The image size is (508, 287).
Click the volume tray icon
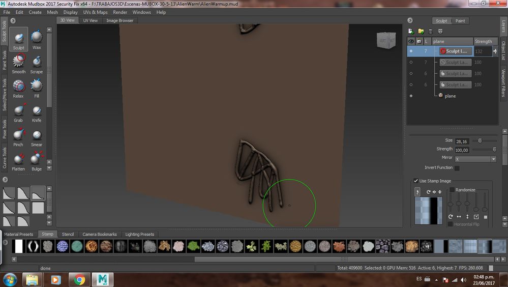click(464, 280)
